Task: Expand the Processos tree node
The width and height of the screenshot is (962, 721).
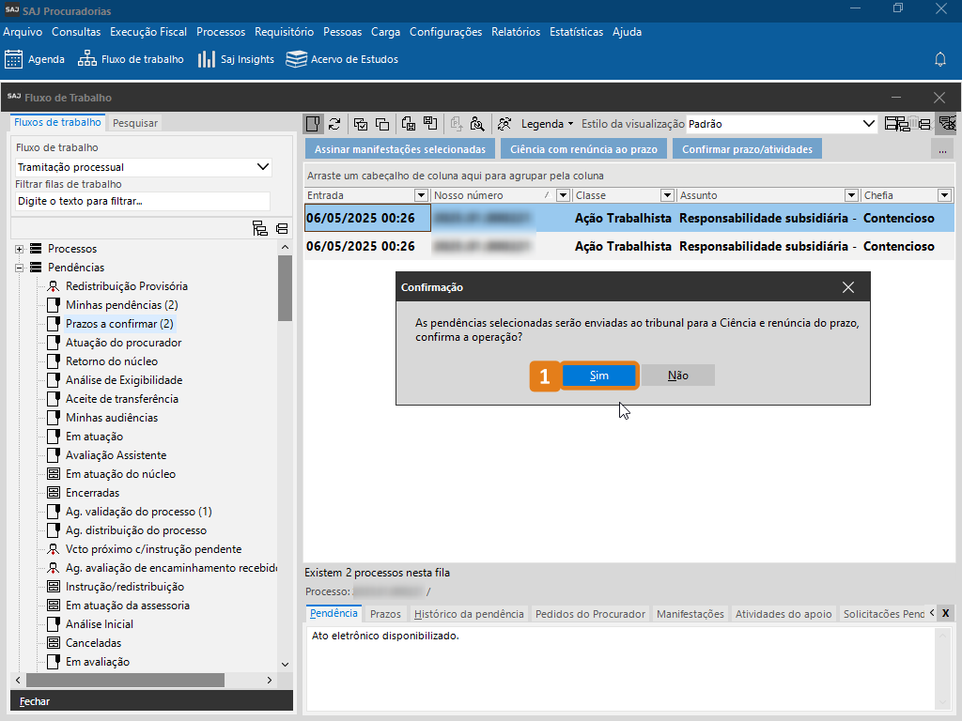Action: pyautogui.click(x=19, y=249)
